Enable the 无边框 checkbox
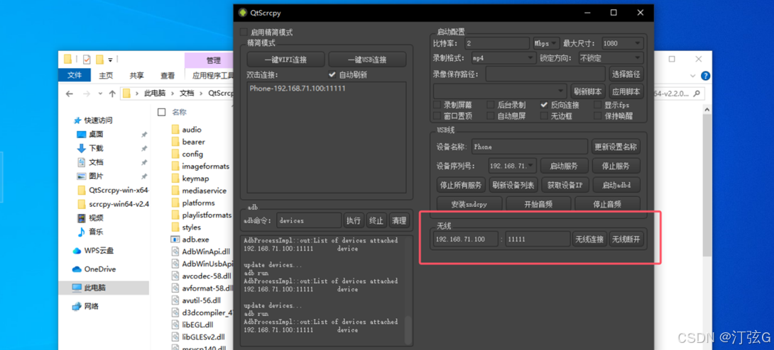The width and height of the screenshot is (774, 350). [544, 116]
